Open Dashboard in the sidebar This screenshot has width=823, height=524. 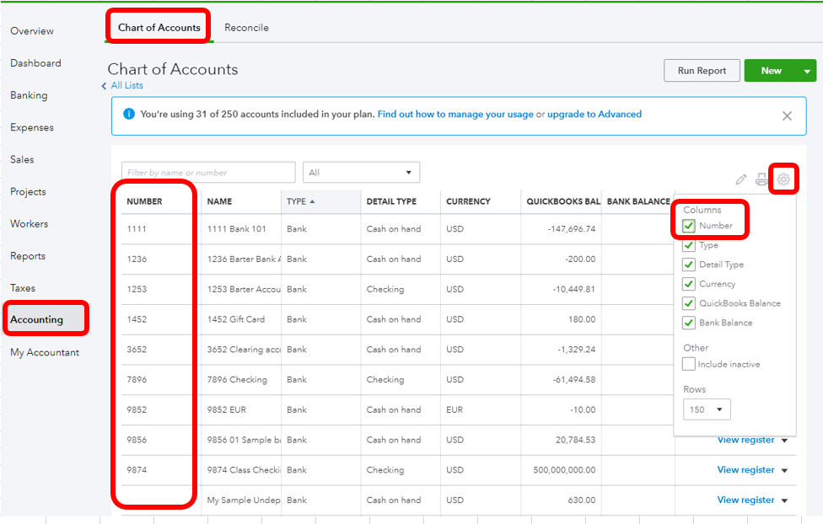click(x=35, y=63)
